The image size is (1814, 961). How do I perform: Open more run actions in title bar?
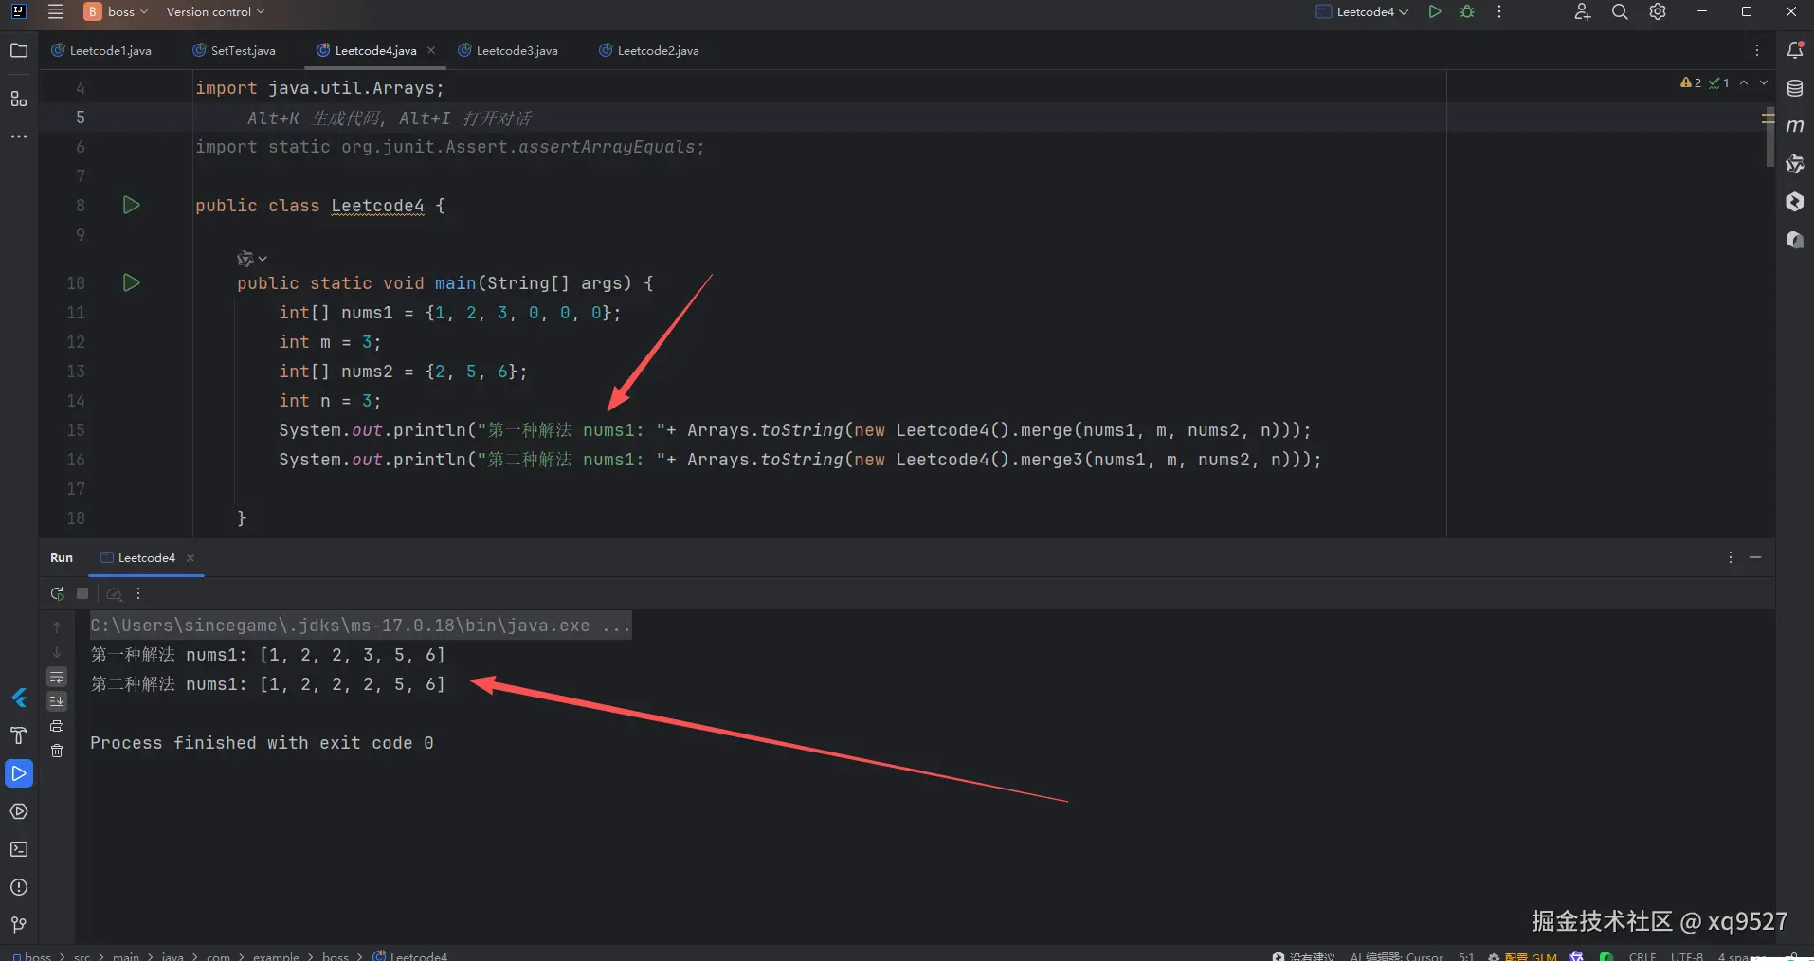click(x=1499, y=12)
